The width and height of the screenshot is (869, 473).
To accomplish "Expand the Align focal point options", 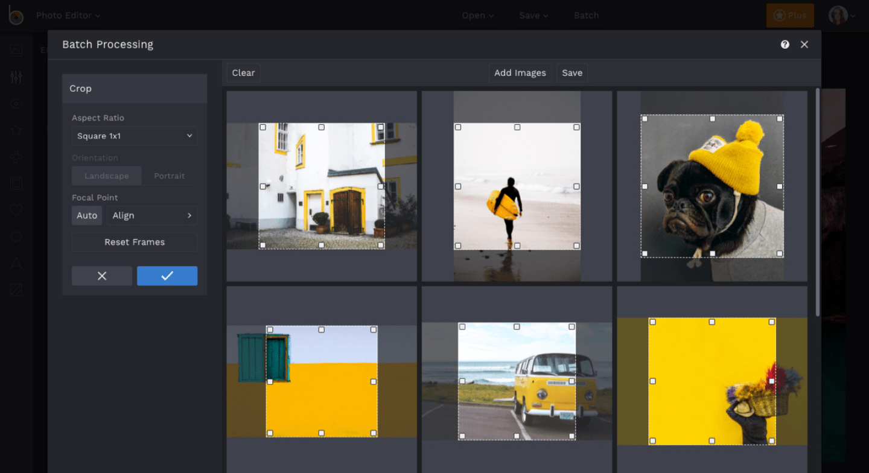I will coord(152,215).
